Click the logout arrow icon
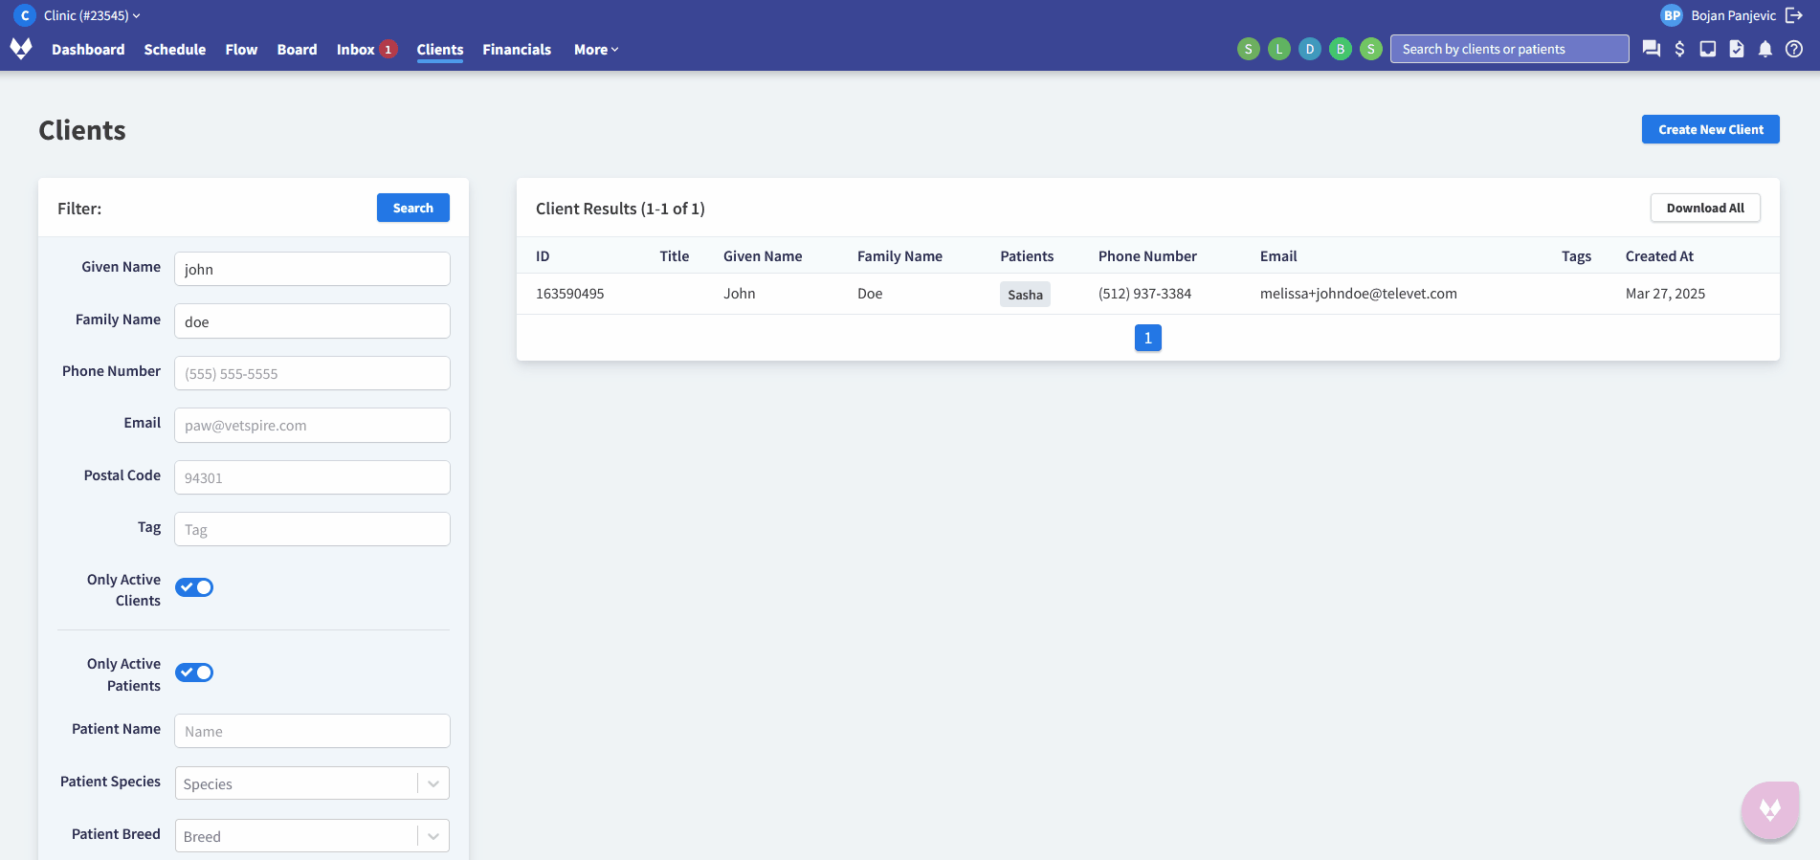 click(x=1794, y=15)
